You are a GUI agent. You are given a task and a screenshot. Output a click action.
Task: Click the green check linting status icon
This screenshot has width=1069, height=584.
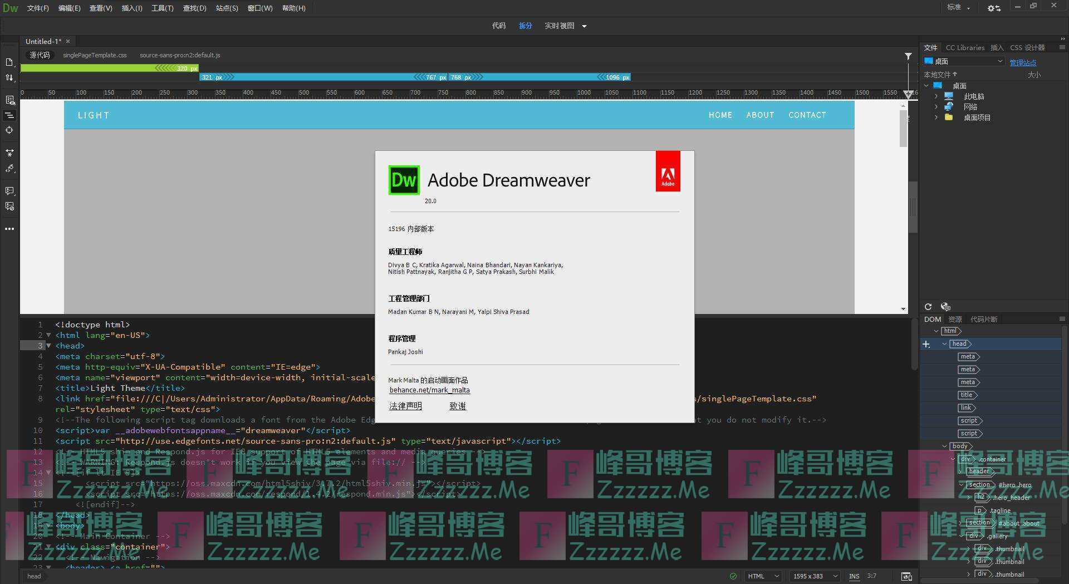pyautogui.click(x=733, y=576)
